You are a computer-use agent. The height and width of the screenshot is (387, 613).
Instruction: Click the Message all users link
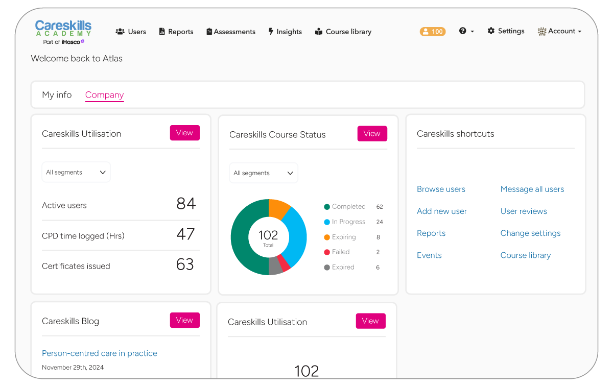pos(532,189)
